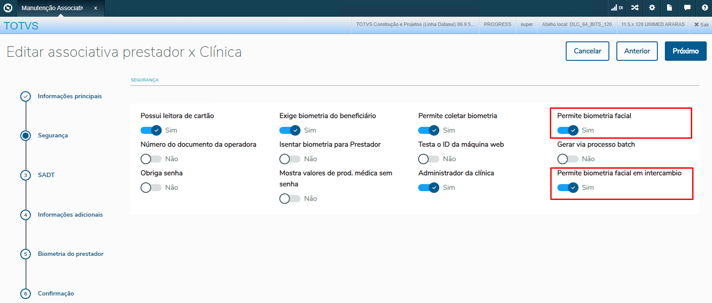Close the Manutenção Associativa tab with its x

tap(96, 8)
